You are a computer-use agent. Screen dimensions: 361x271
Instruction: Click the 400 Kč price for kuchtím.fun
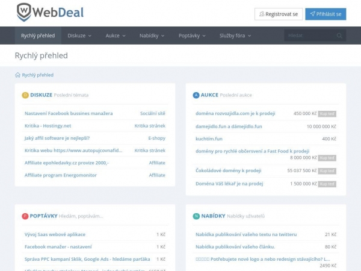click(x=329, y=139)
